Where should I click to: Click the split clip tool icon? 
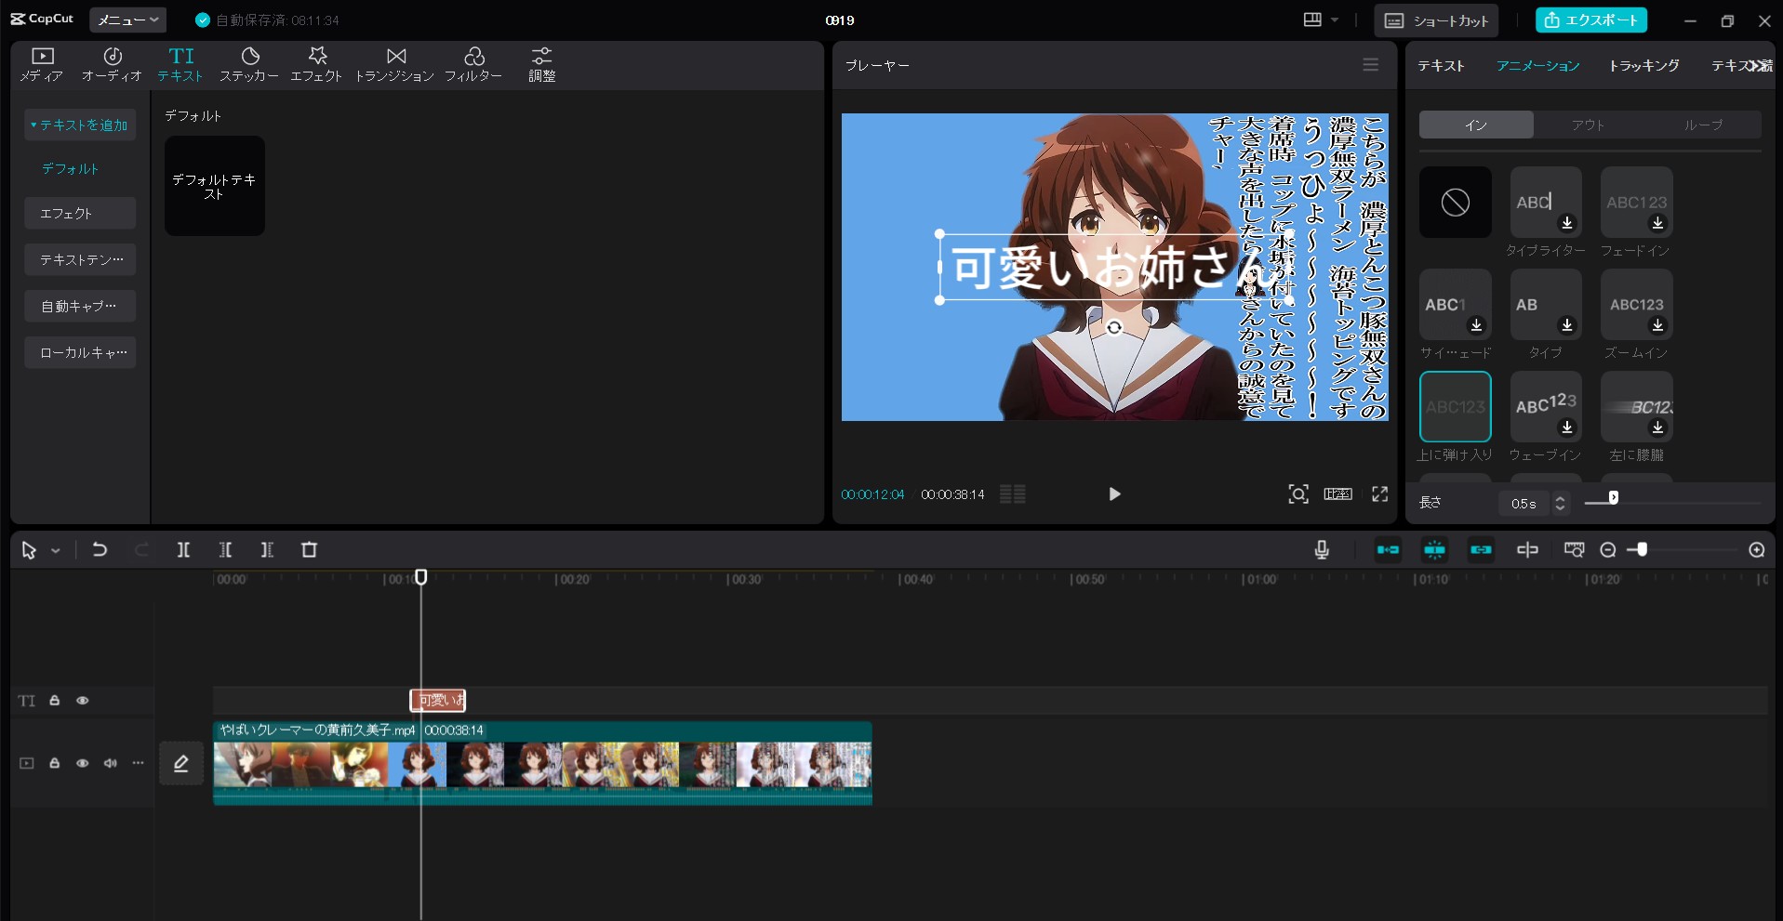[183, 550]
